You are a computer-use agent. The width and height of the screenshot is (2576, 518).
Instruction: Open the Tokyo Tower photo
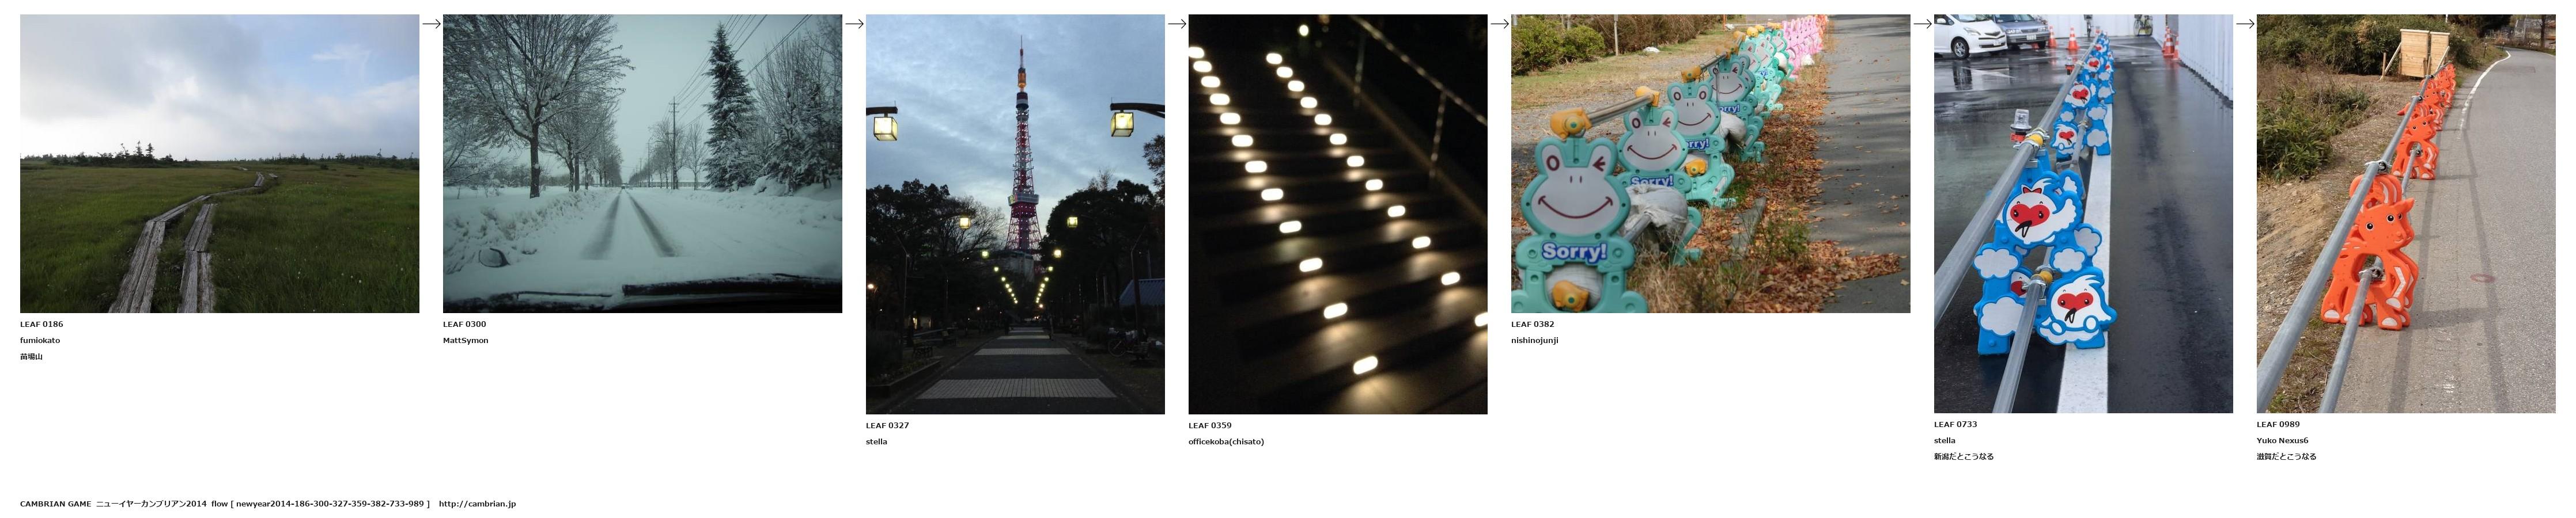point(1015,214)
